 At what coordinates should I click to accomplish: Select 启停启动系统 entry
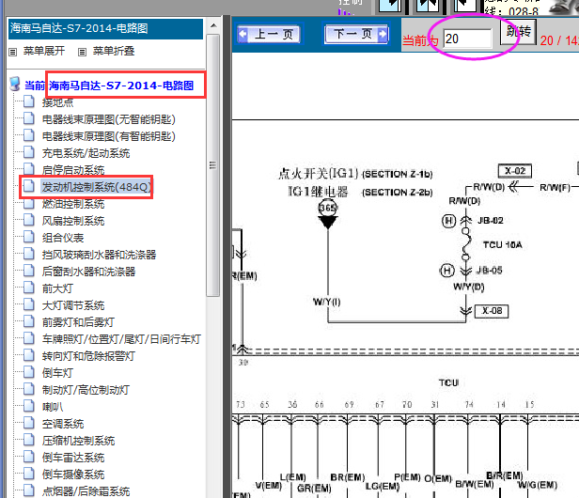(x=73, y=170)
